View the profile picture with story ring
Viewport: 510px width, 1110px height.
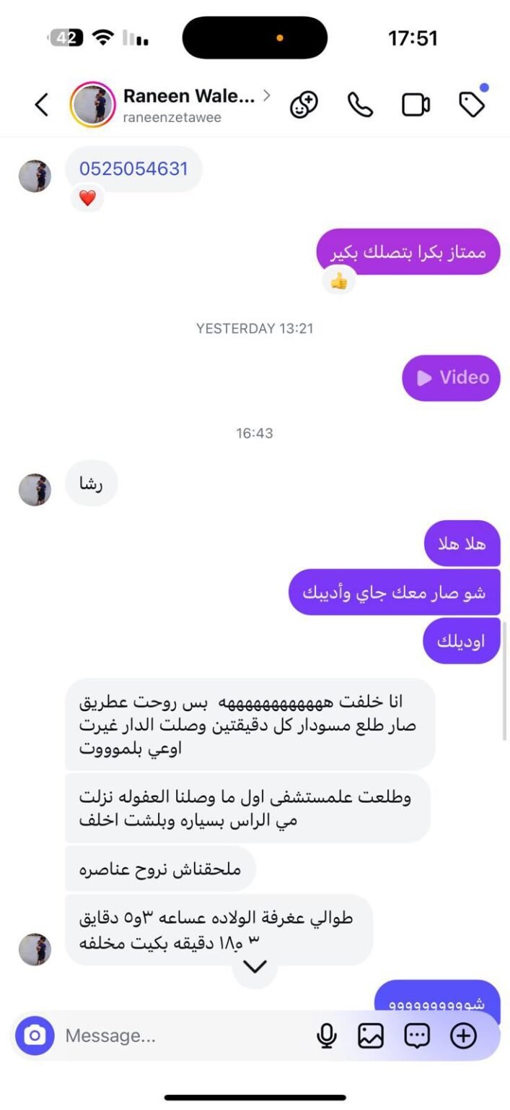click(92, 105)
